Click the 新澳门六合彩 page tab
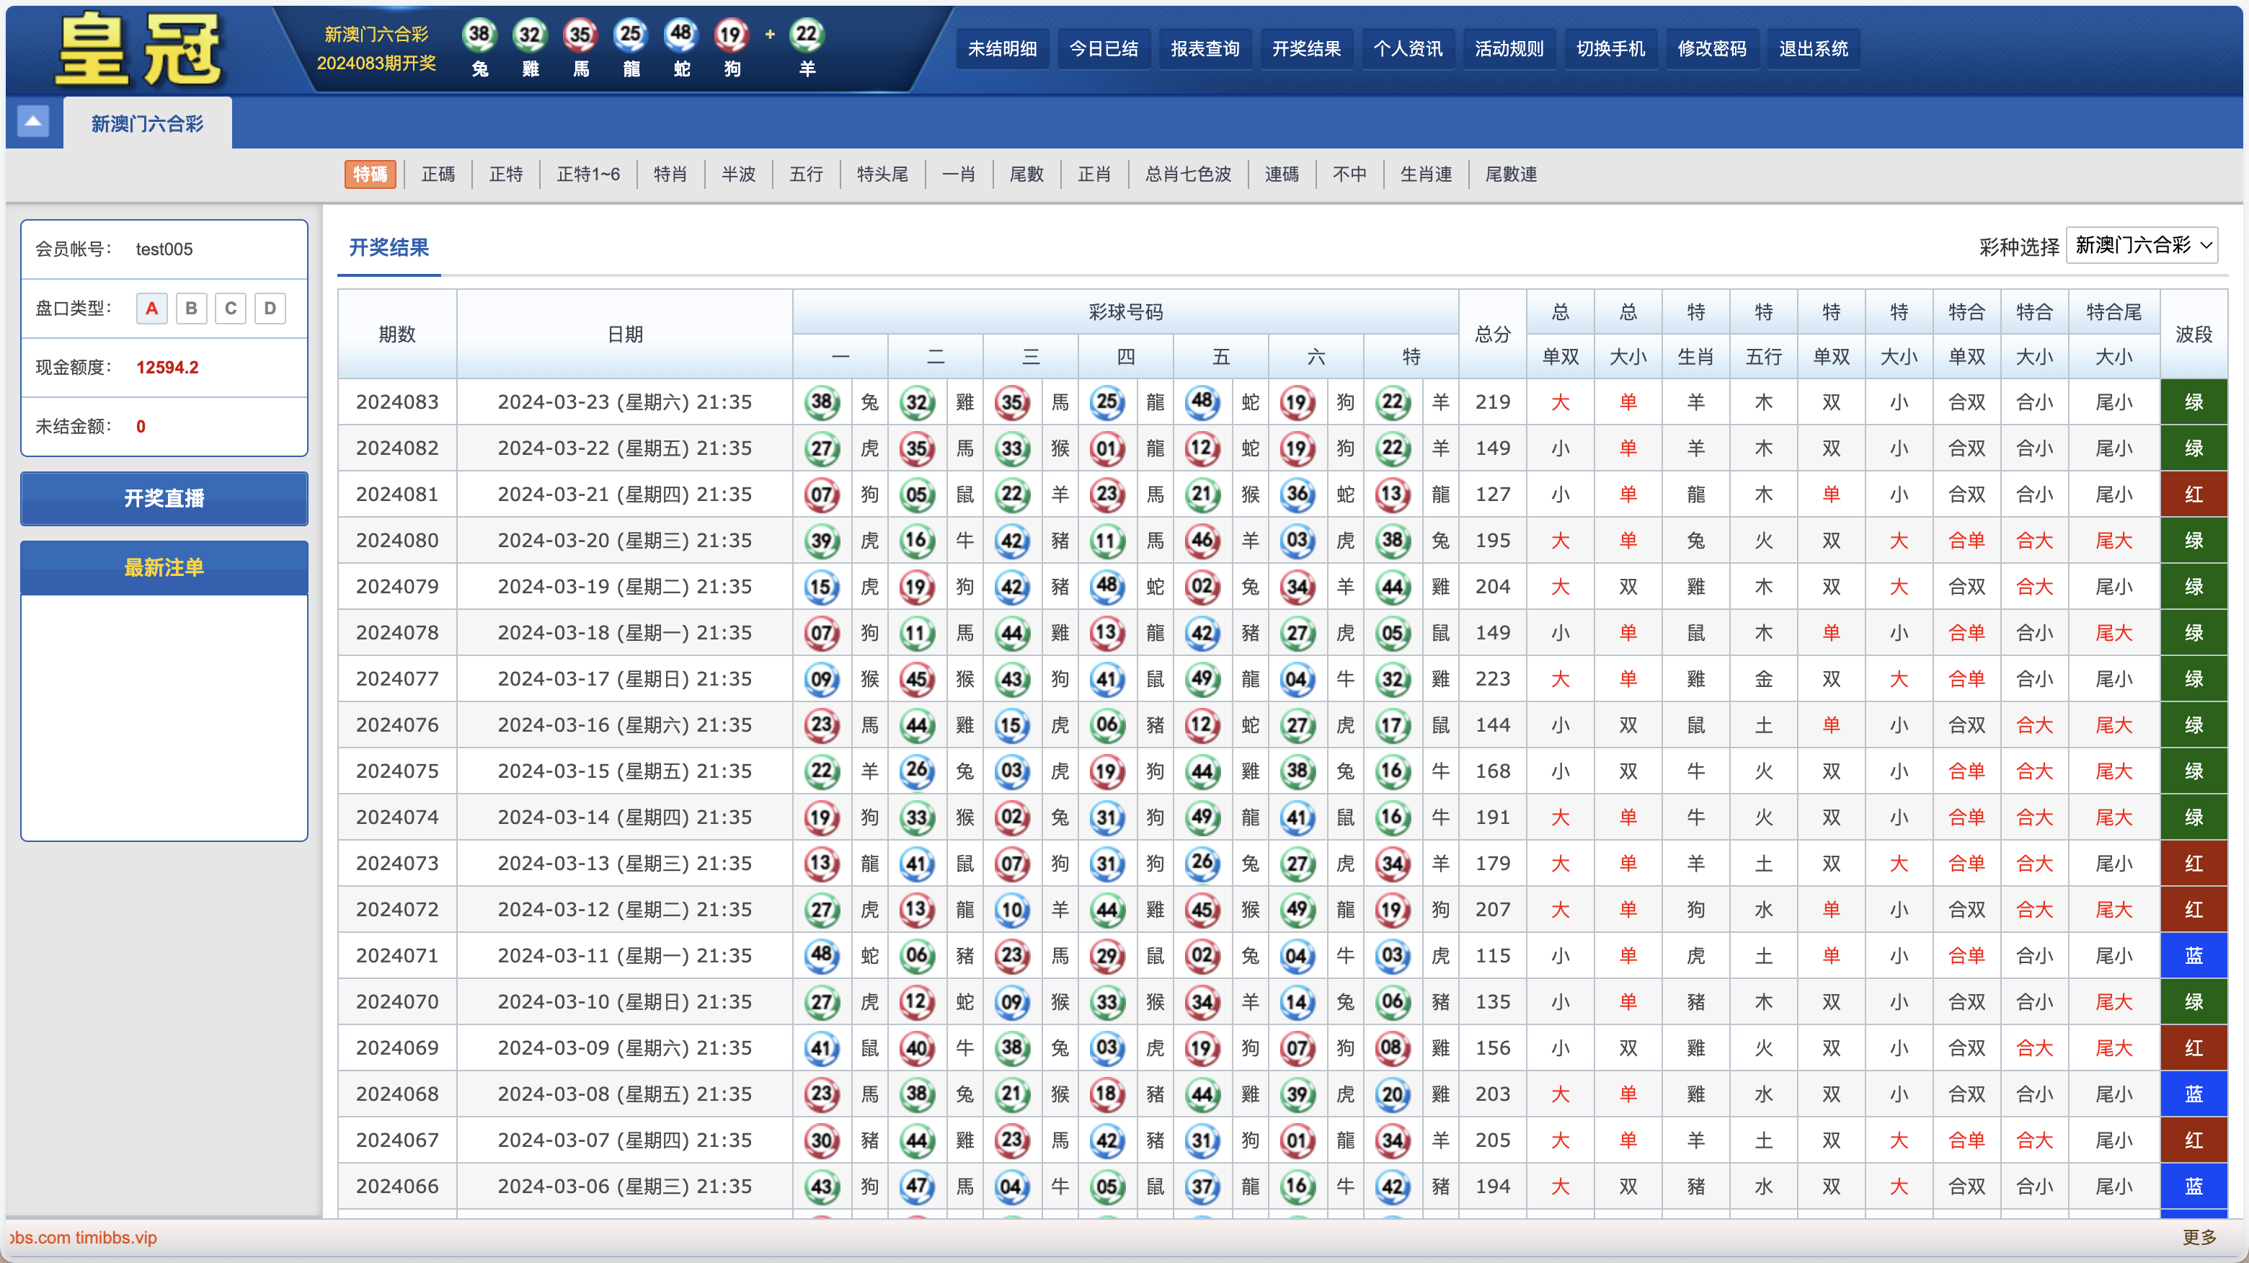The height and width of the screenshot is (1263, 2249). click(x=146, y=124)
